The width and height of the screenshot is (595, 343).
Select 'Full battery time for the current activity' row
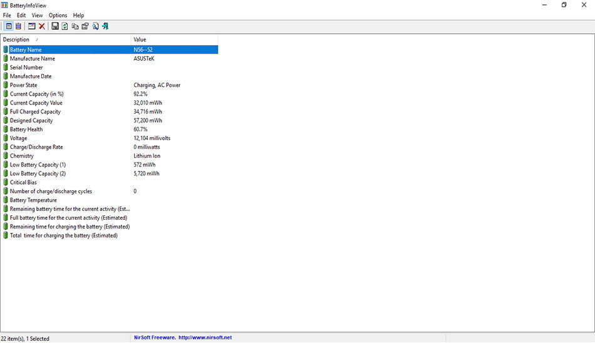pos(110,218)
